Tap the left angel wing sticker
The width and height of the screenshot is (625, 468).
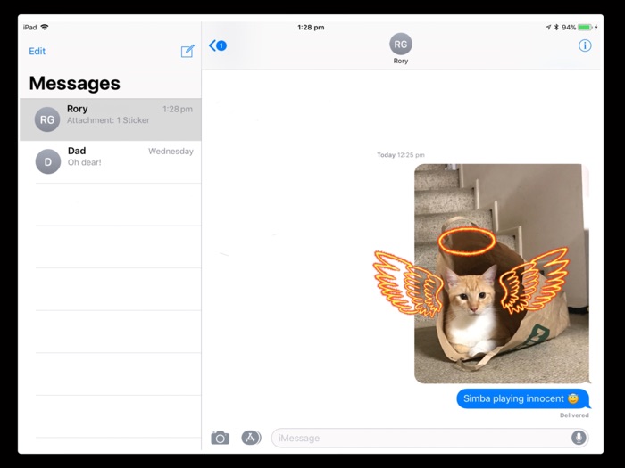point(408,282)
